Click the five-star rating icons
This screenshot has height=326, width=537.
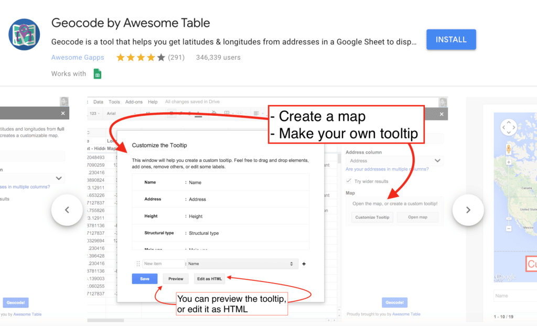tap(141, 58)
